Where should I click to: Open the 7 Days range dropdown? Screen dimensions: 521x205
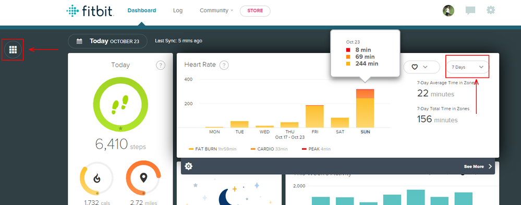tap(467, 67)
